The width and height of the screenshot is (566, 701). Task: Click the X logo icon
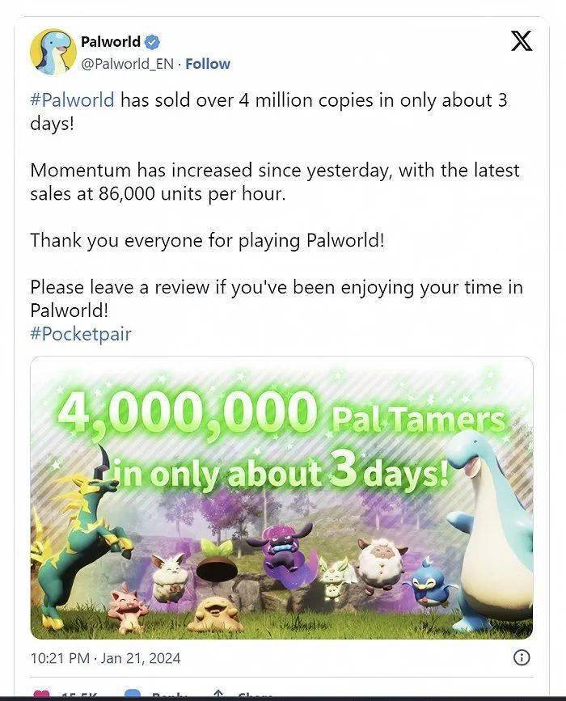click(522, 42)
